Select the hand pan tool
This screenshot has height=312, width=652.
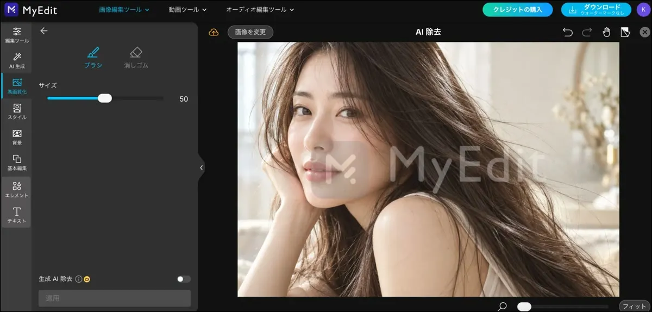(x=606, y=32)
